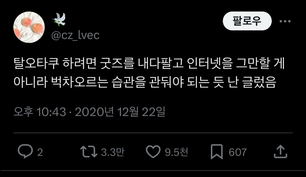306x177 pixels.
Task: Click the tweet's first line starting 탈오타쿠
Action: 149,63
